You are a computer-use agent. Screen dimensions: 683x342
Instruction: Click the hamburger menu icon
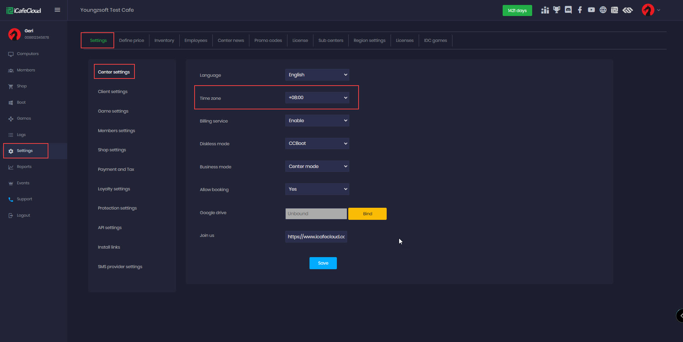pos(57,10)
